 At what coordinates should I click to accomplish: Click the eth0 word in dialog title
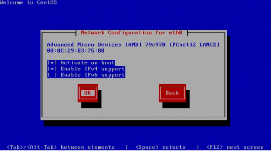tap(176, 33)
